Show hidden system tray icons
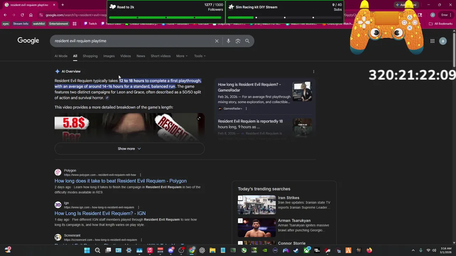Viewport: 456px width, 256px height. (x=413, y=250)
